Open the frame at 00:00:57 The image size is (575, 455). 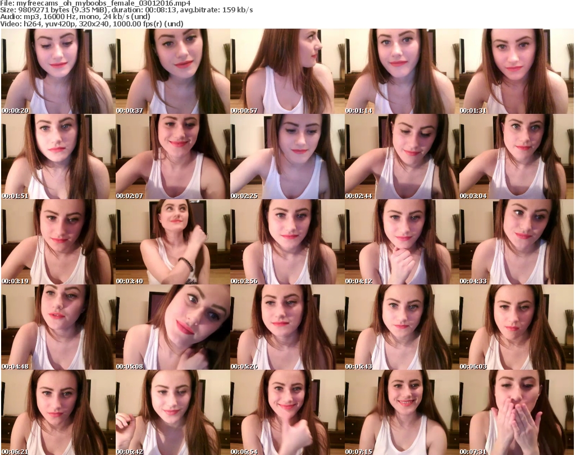(287, 71)
